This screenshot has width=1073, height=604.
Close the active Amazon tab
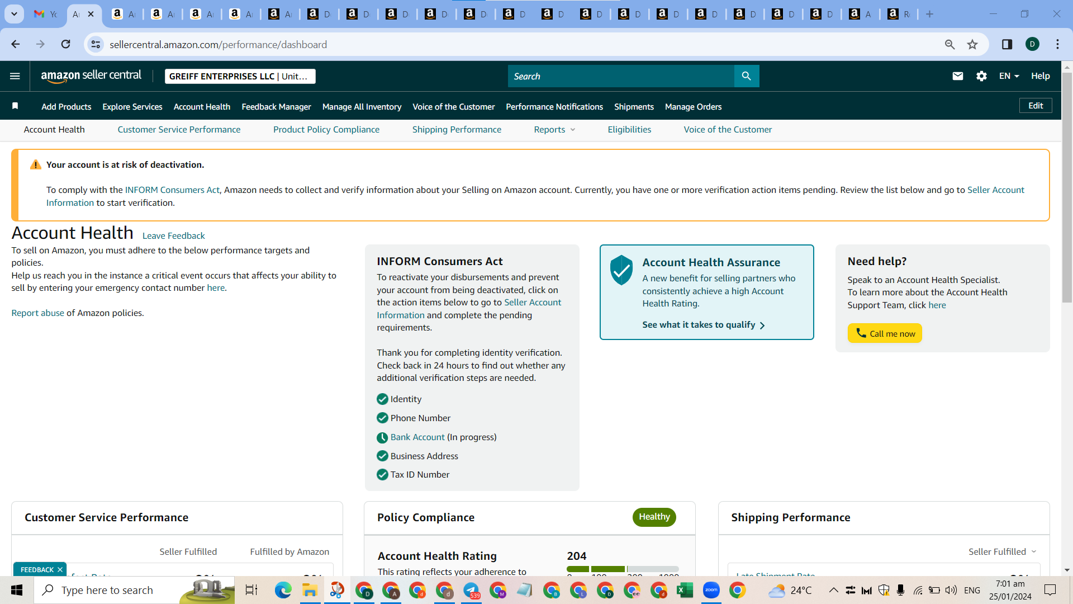(91, 14)
